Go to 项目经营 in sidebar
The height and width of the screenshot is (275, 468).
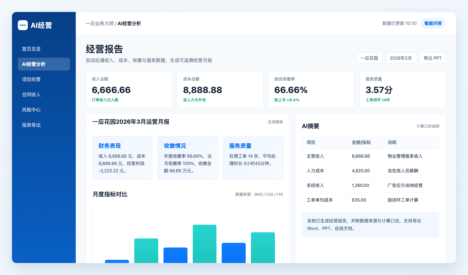(x=44, y=79)
